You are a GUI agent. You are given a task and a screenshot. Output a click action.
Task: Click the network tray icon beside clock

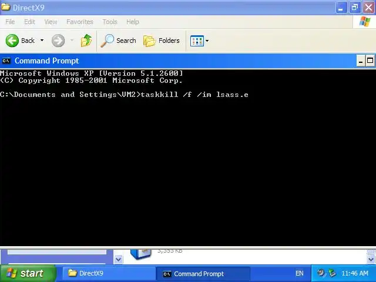[333, 273]
